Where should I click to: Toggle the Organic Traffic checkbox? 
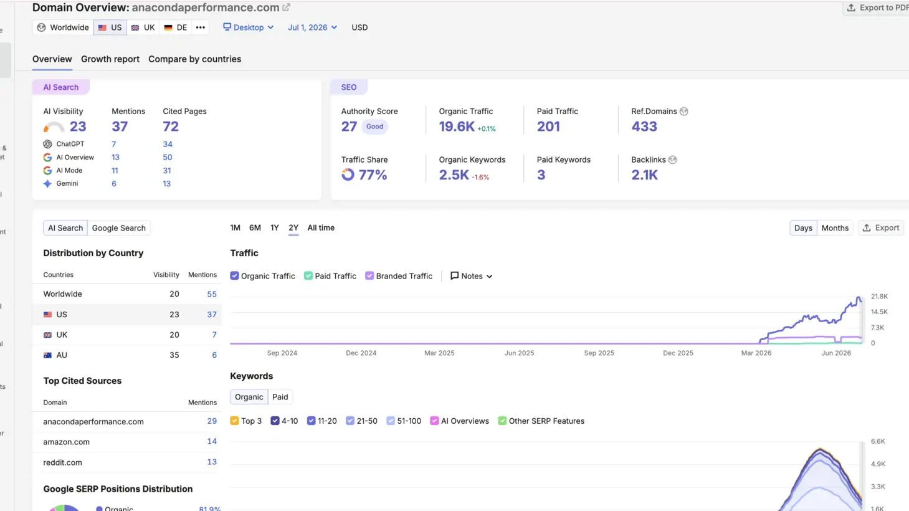(234, 276)
